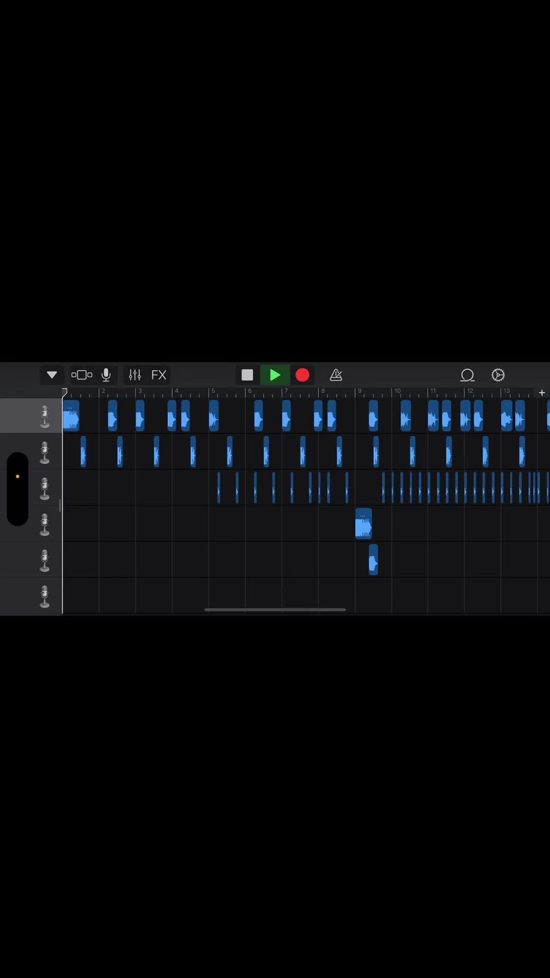Stop playback with the square button
Image resolution: width=550 pixels, height=978 pixels.
coord(247,375)
